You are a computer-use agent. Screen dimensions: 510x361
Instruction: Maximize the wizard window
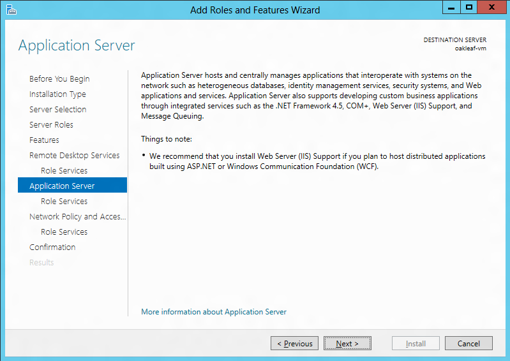point(469,8)
